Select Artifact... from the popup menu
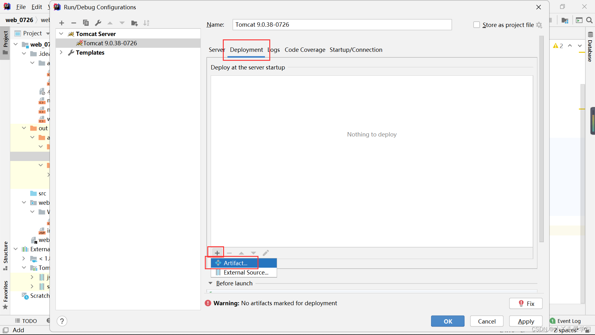Screen dimensions: 595x335 pyautogui.click(x=236, y=263)
